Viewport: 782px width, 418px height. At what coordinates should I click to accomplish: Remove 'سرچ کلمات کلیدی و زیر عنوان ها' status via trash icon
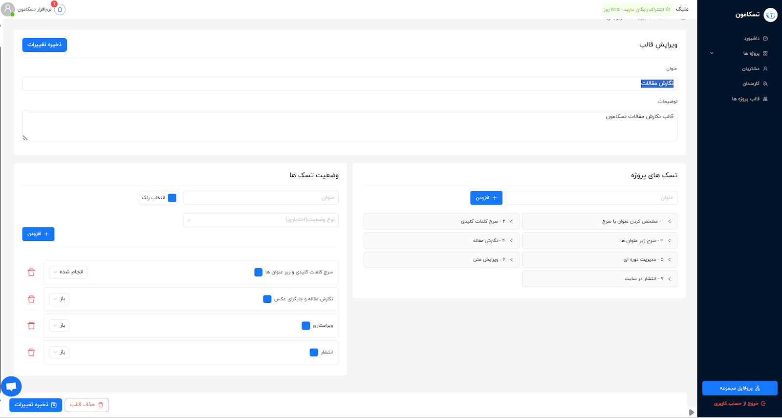click(x=31, y=272)
